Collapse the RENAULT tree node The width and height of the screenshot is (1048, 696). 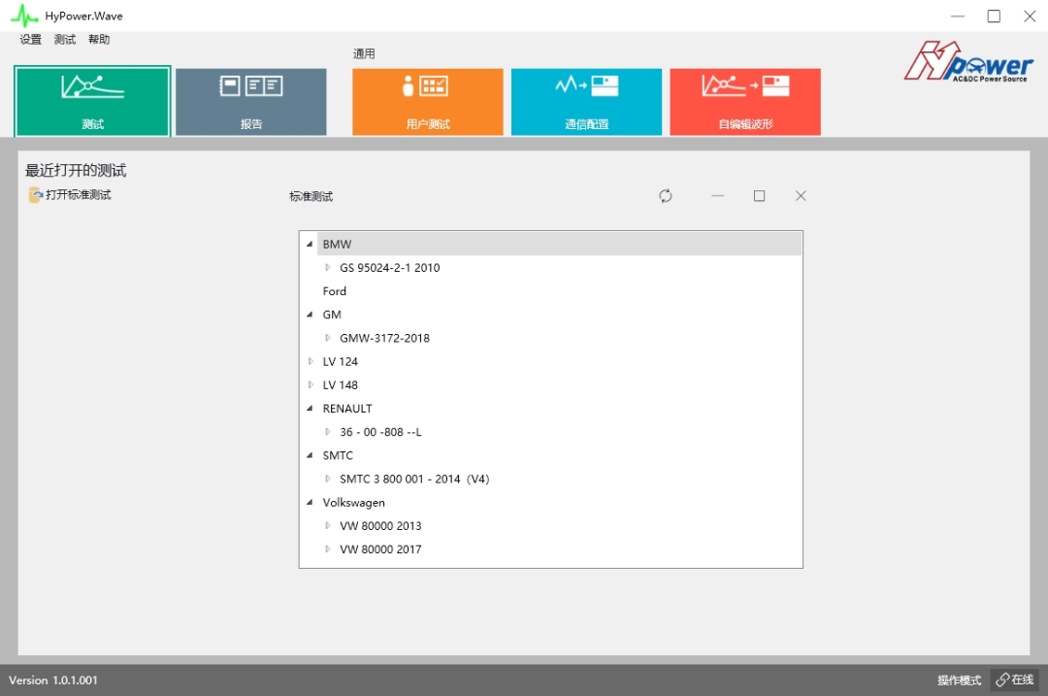pyautogui.click(x=310, y=408)
